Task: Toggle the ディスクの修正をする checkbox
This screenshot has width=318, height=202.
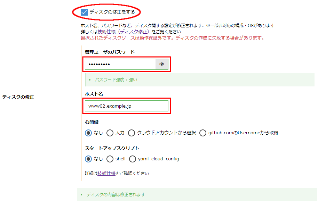Action: click(x=84, y=12)
